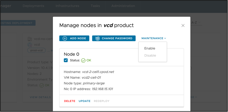Click the CHANGE PASSWORD button icon
This screenshot has width=228, height=112.
[x=97, y=38]
